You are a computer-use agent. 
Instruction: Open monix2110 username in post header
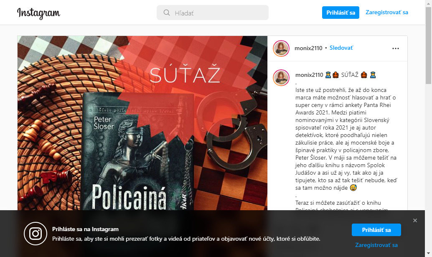[308, 48]
